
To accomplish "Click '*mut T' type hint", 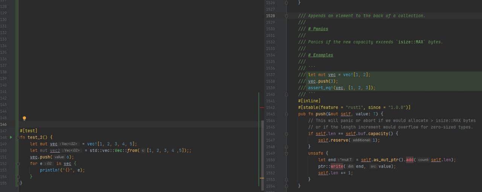I will pos(345,160).
